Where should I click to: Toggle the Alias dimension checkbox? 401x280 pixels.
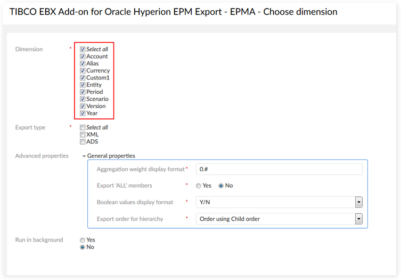coord(83,63)
